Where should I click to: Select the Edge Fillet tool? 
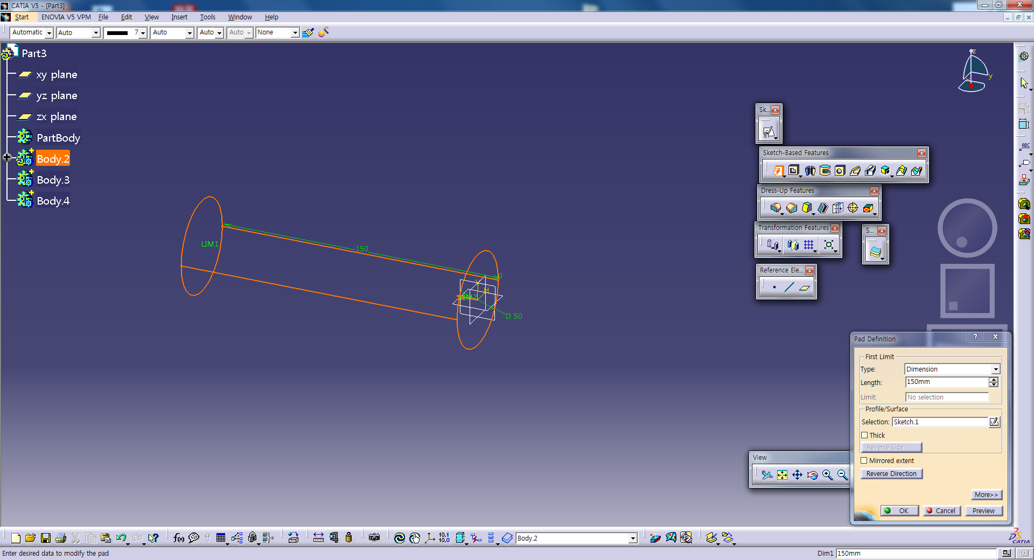pyautogui.click(x=775, y=208)
